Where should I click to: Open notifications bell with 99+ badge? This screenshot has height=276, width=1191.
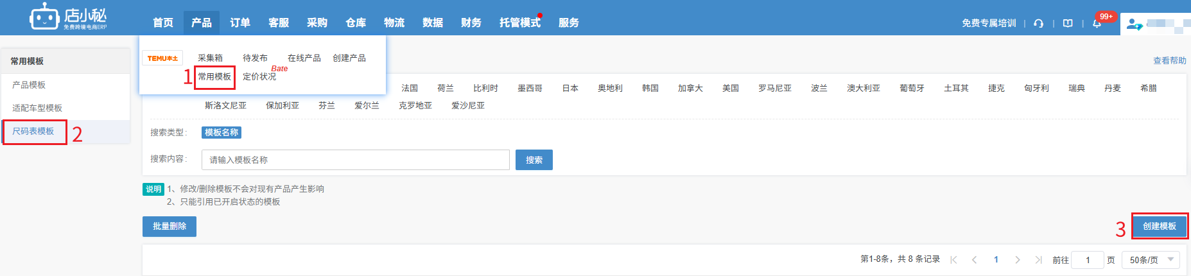[x=1097, y=23]
